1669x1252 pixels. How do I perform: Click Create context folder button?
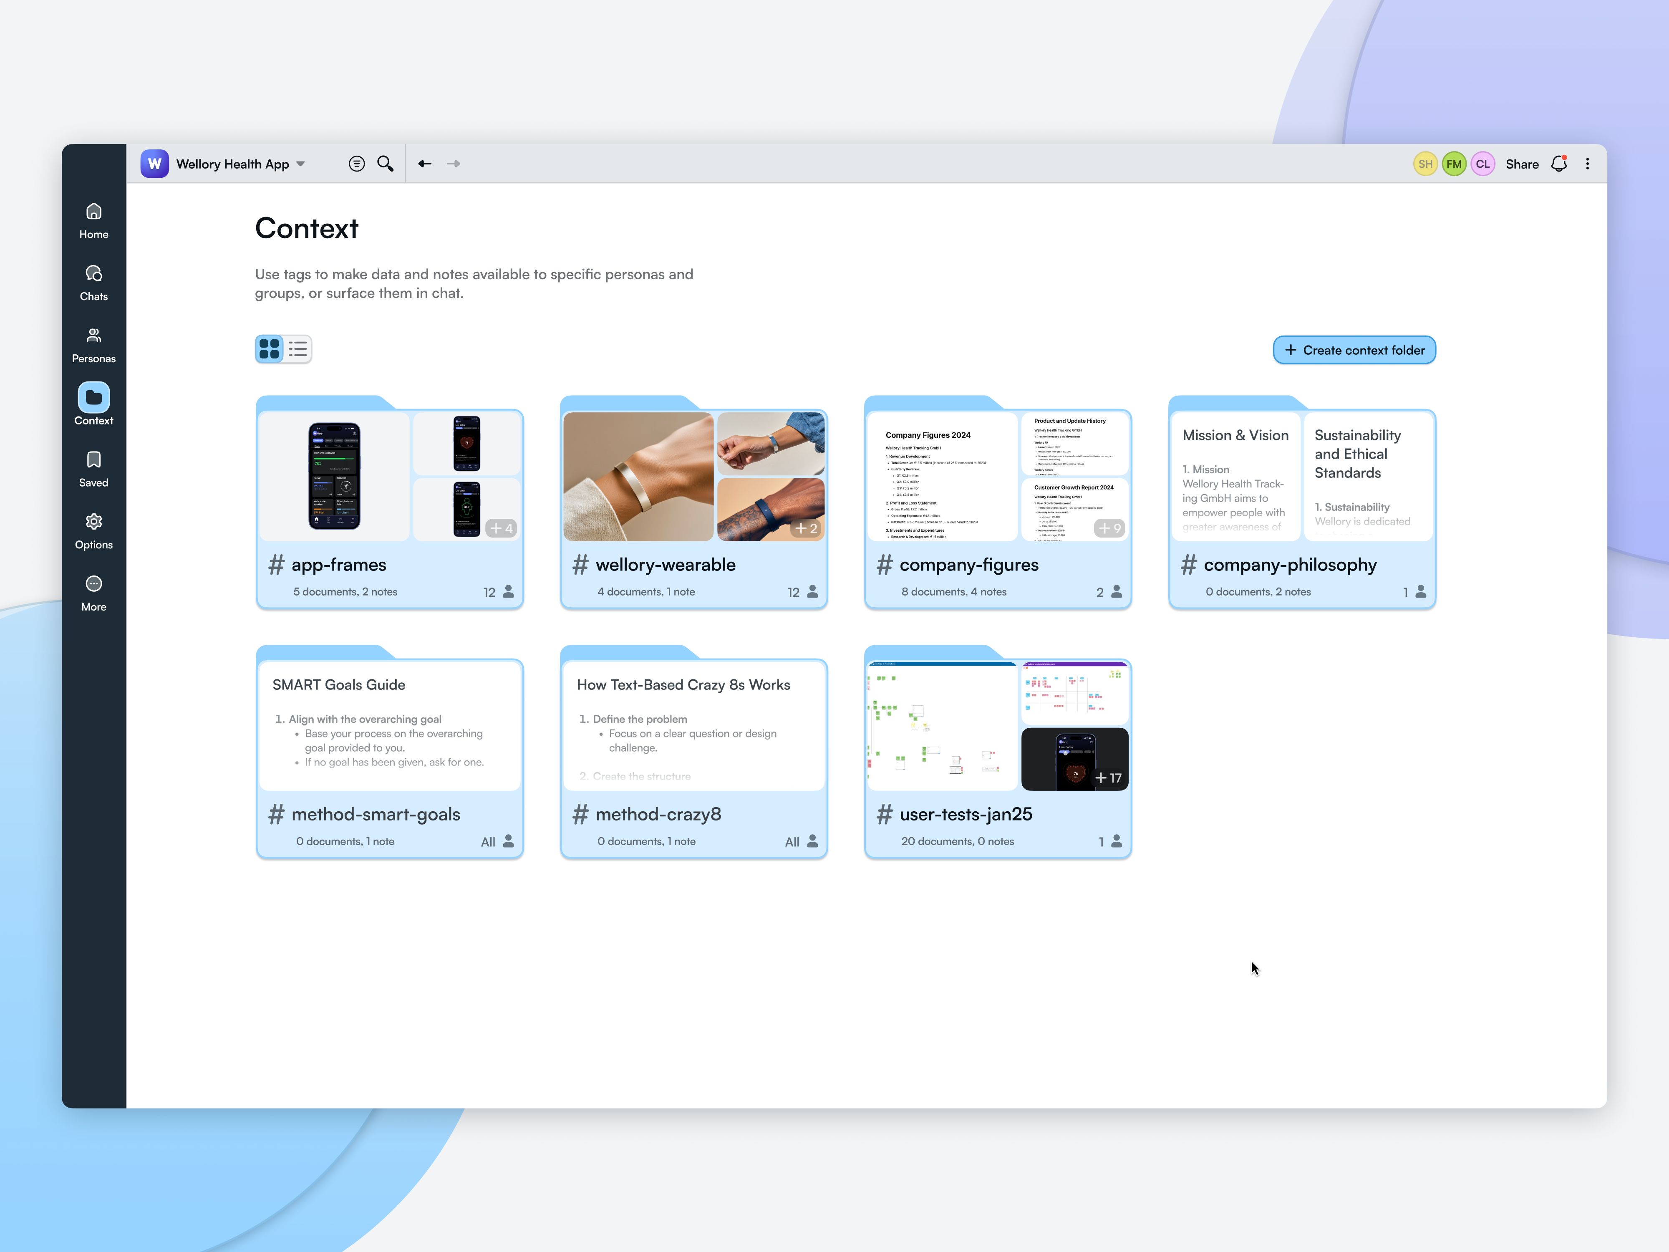tap(1354, 350)
